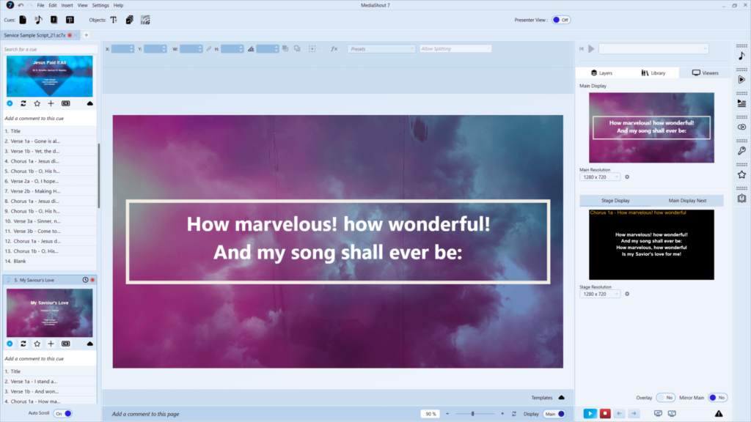Click the blue play presentation button

(x=590, y=413)
